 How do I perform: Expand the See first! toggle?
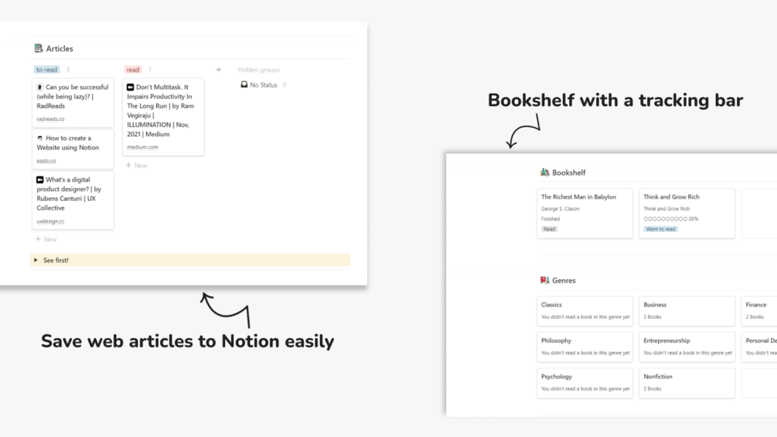click(36, 260)
